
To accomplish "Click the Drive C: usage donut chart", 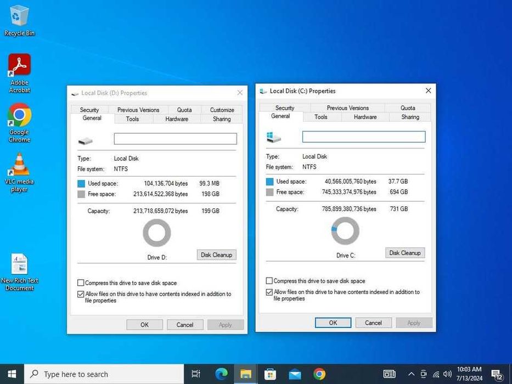I will tap(345, 231).
